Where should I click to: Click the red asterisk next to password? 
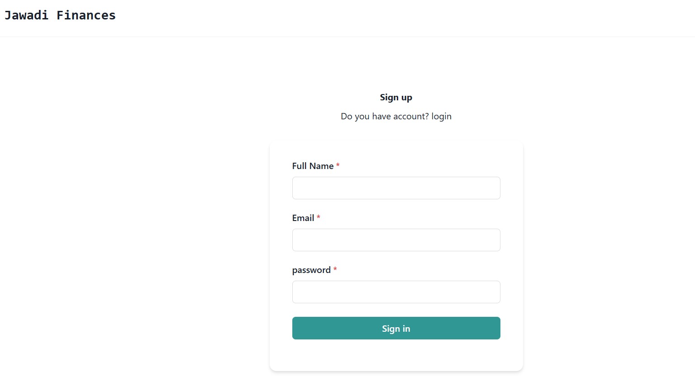pos(335,269)
